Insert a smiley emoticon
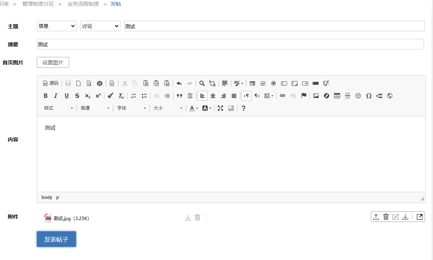Viewport: 433px width, 260px height. point(358,96)
